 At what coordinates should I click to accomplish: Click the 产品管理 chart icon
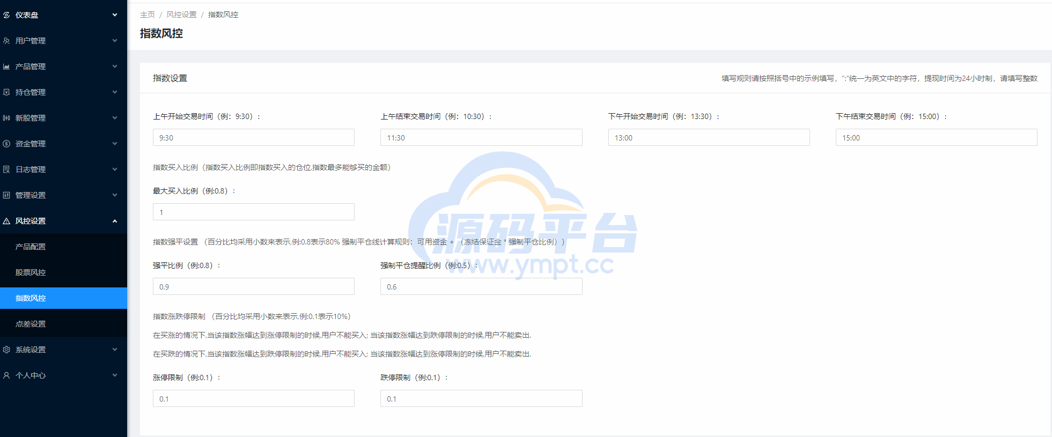(x=6, y=66)
